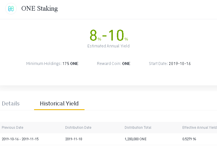Image resolution: width=217 pixels, height=146 pixels.
Task: Click the Effective Annual Yield column header
Action: point(199,127)
